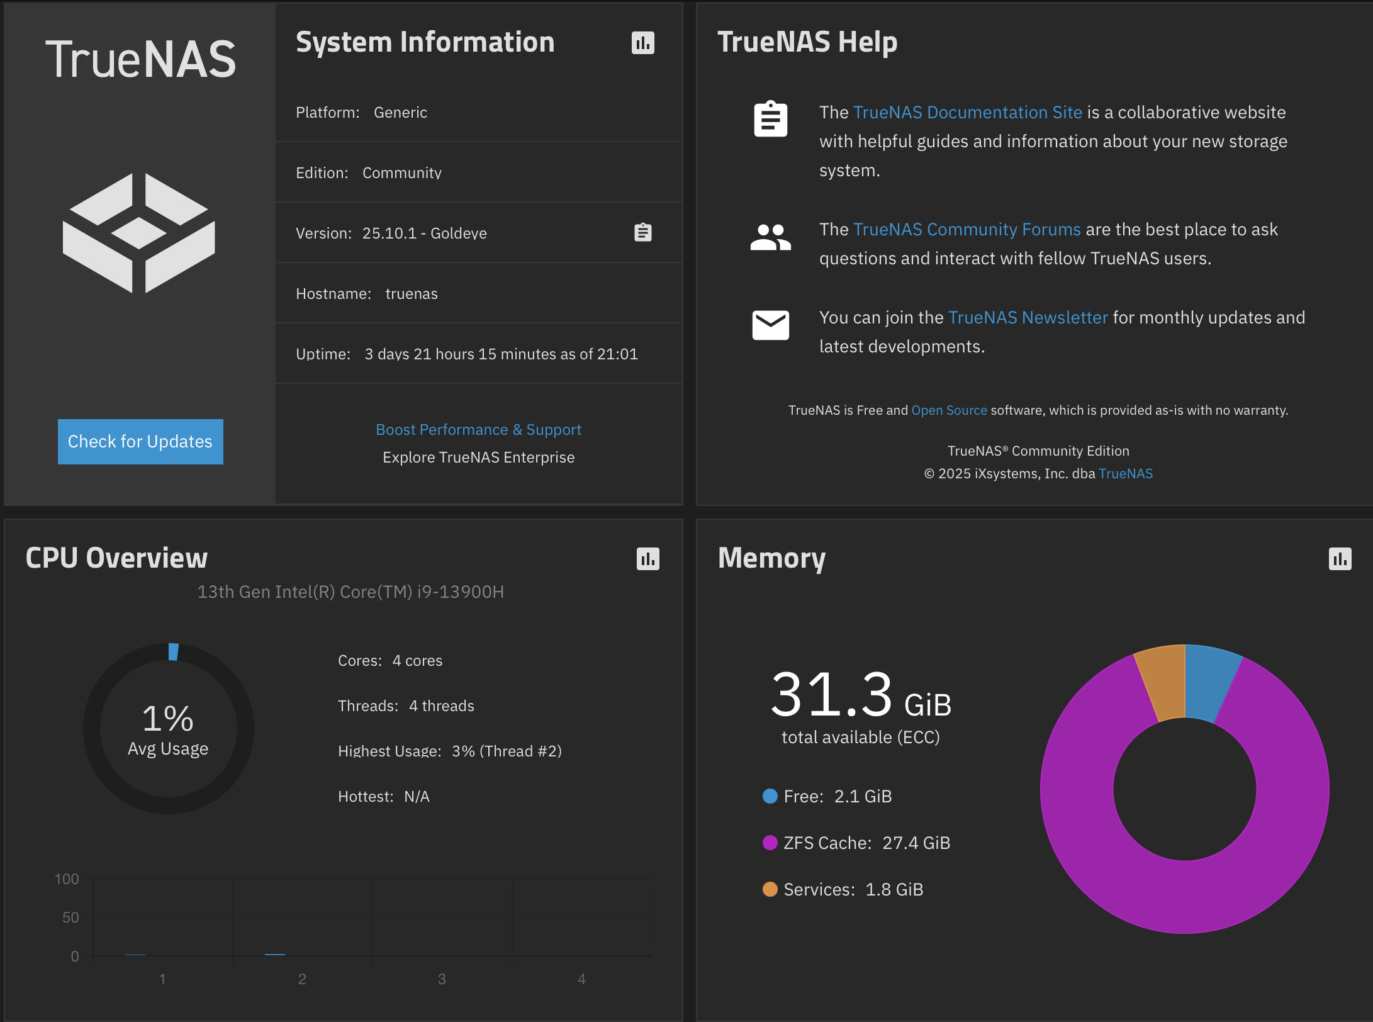This screenshot has height=1022, width=1373.
Task: Click the documentation clipboard icon in Help
Action: tap(770, 119)
